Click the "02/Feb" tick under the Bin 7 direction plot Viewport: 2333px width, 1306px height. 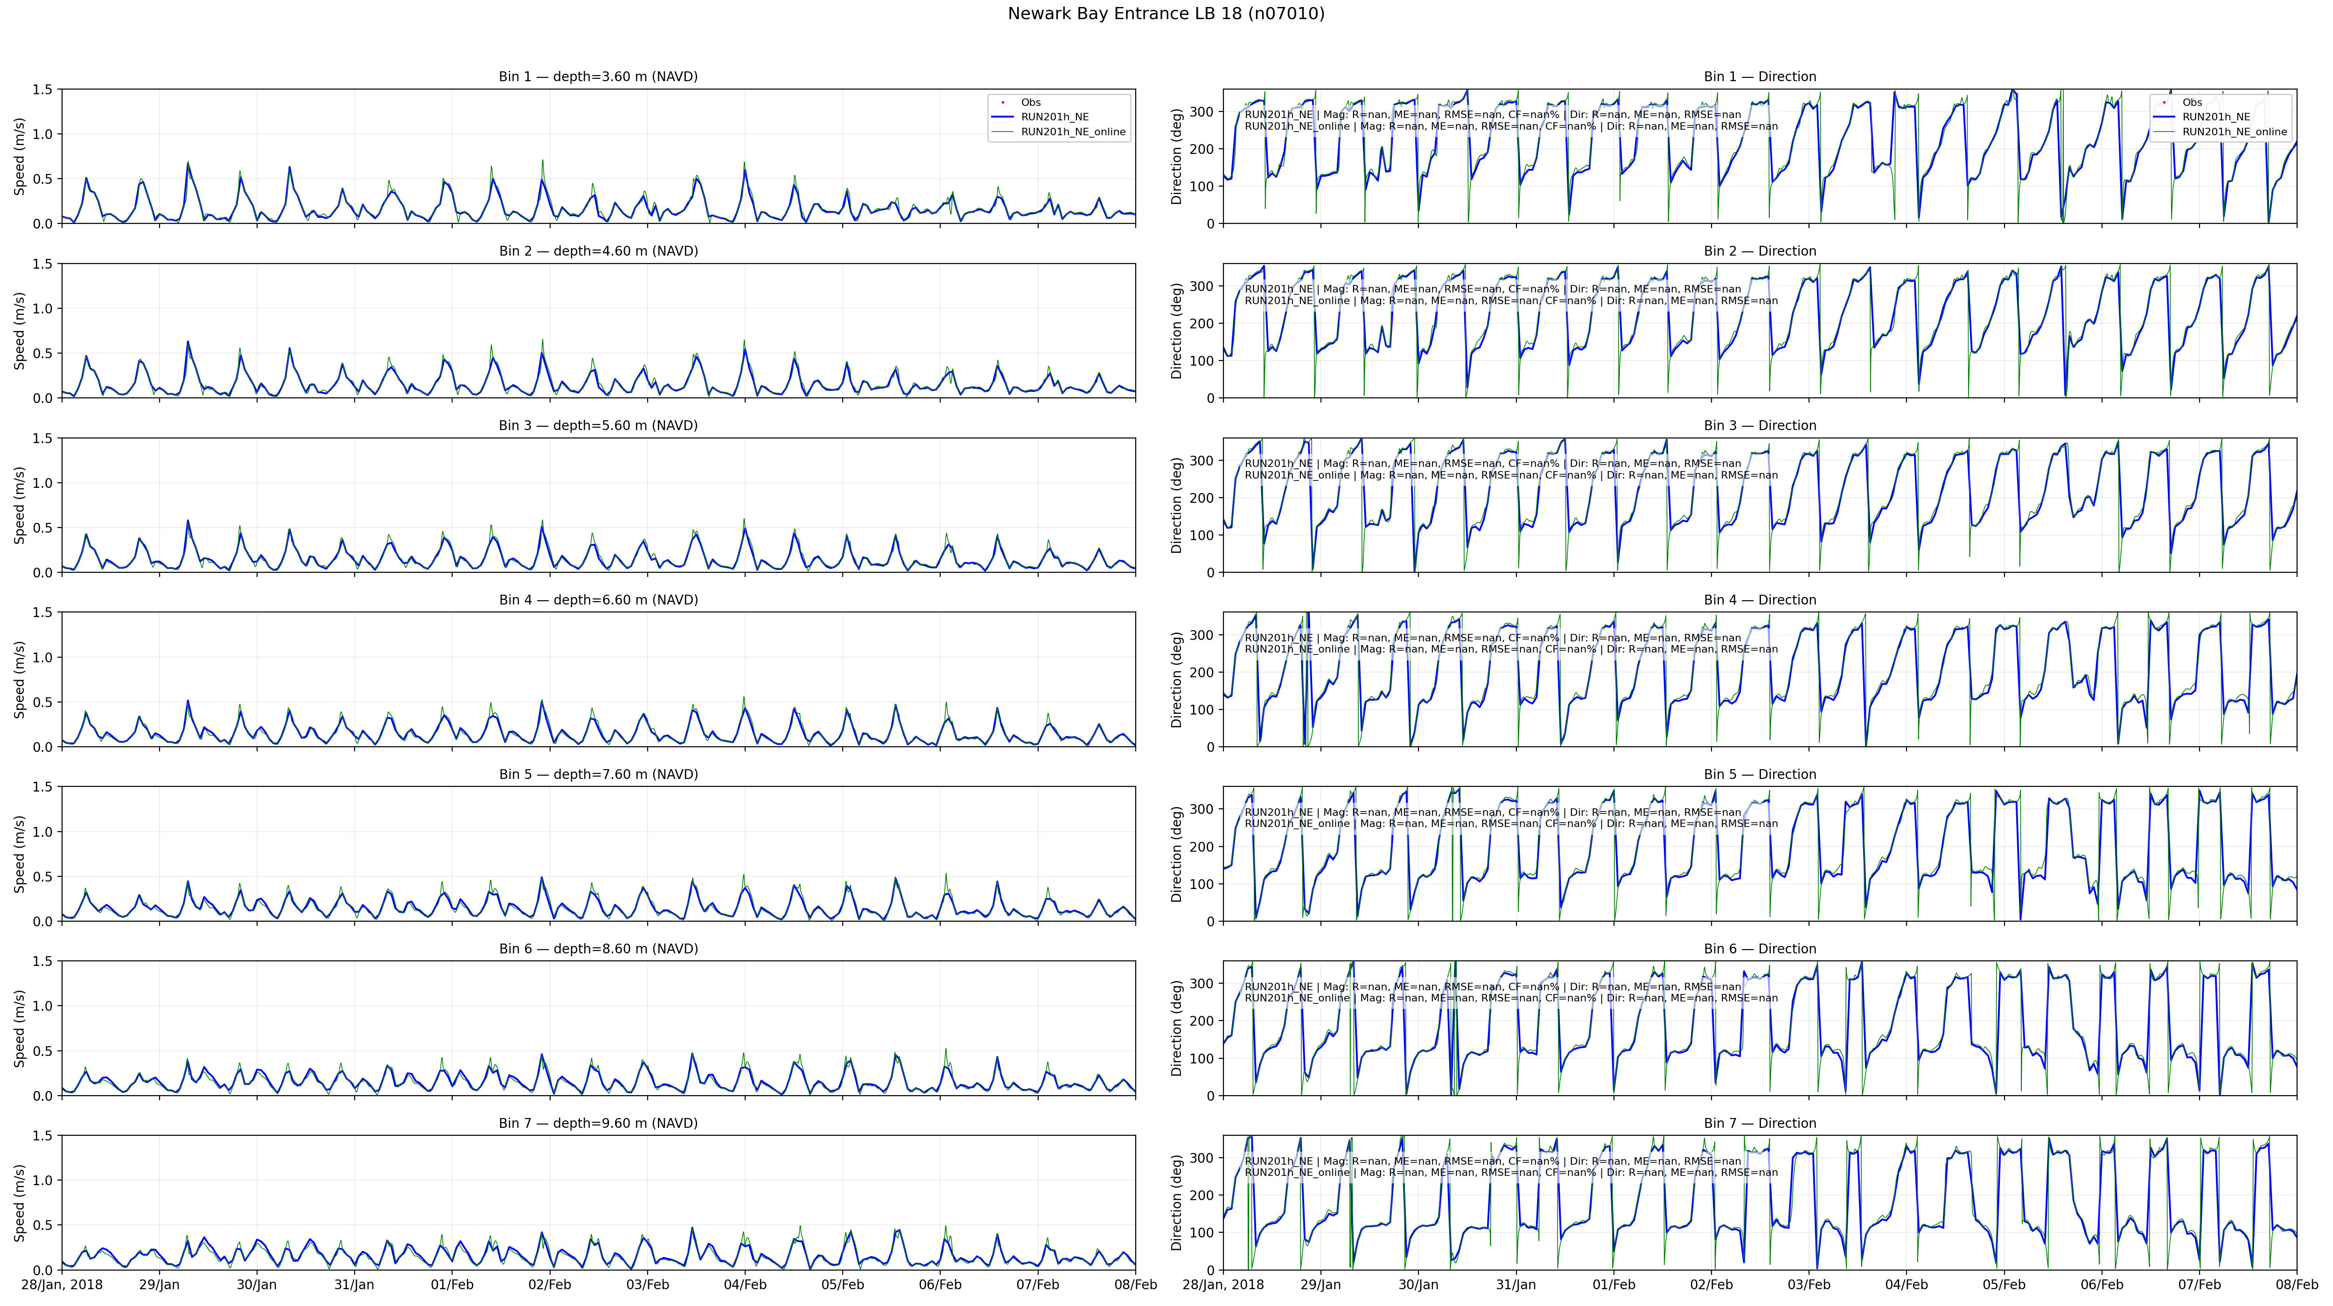pos(1711,1285)
